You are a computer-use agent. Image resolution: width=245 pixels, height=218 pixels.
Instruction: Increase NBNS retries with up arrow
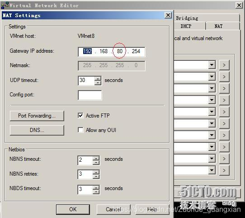96,172
